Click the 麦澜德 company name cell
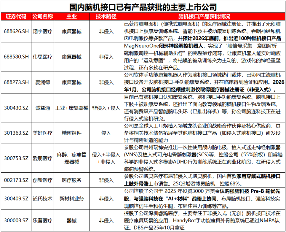The width and height of the screenshot is (286, 232). point(42,82)
